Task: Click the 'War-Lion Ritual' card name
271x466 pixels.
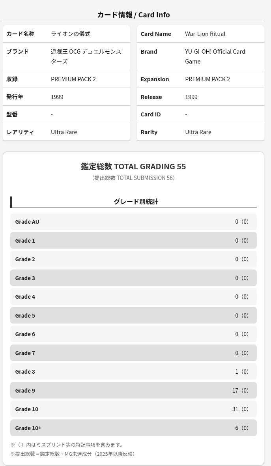Action: pyautogui.click(x=205, y=34)
